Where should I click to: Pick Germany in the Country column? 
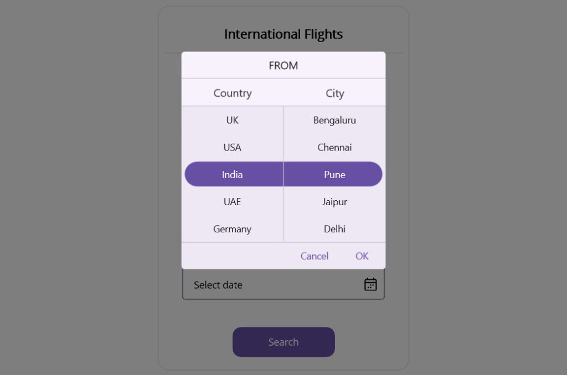pyautogui.click(x=232, y=228)
